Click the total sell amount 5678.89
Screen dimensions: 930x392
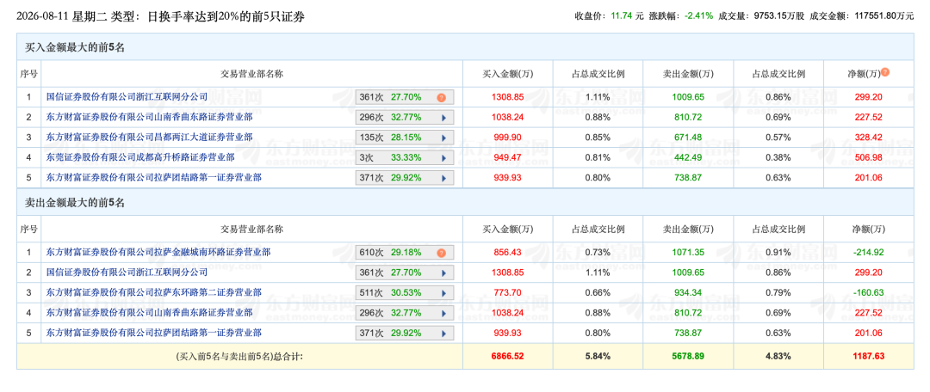688,357
